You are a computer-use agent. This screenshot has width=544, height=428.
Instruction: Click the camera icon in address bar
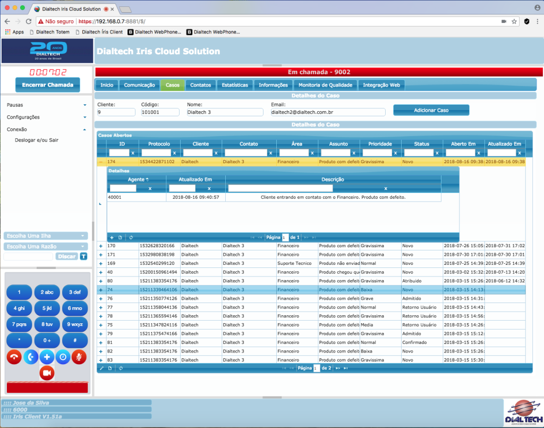coord(504,21)
